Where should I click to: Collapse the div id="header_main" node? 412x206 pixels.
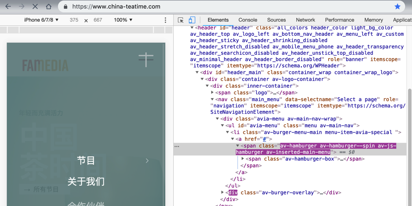[x=197, y=73]
